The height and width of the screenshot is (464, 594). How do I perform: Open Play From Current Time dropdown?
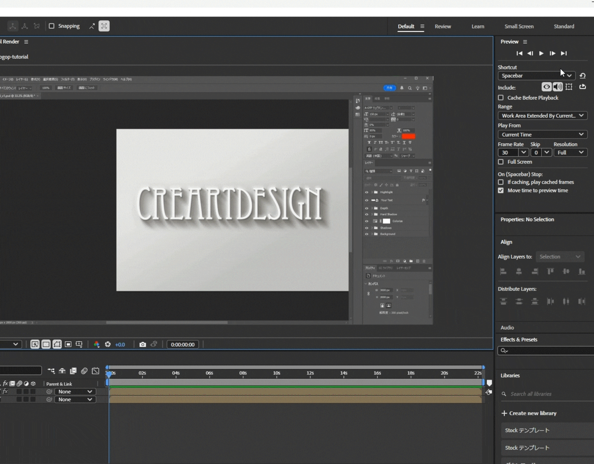[542, 135]
